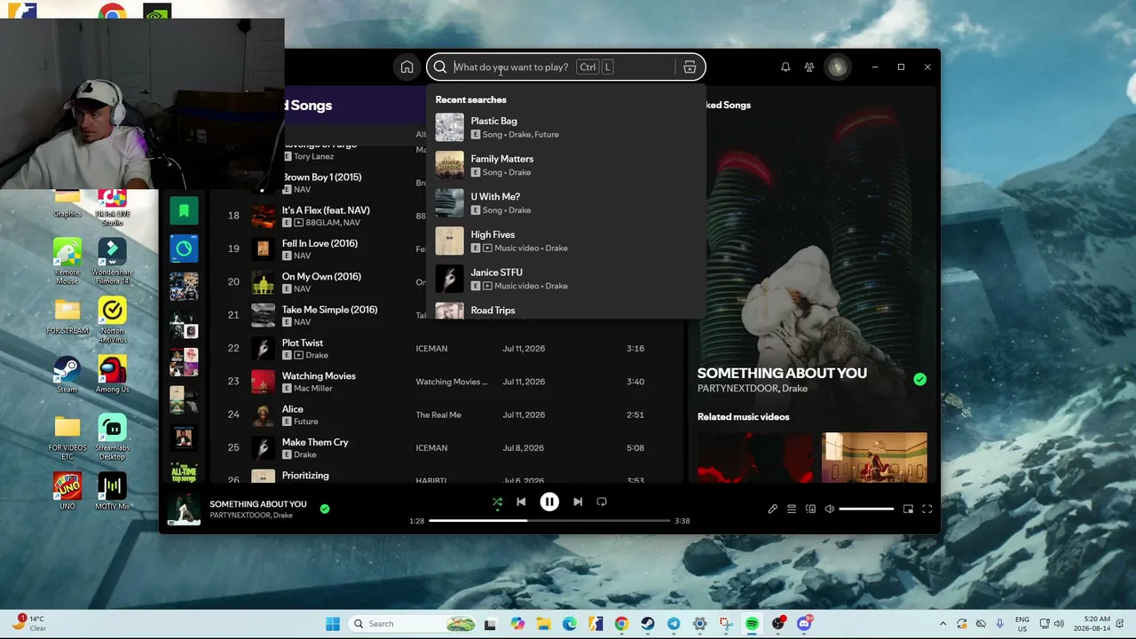Choose 'U With Me?' from recent searches
Viewport: 1136px width, 639px height.
click(x=566, y=202)
